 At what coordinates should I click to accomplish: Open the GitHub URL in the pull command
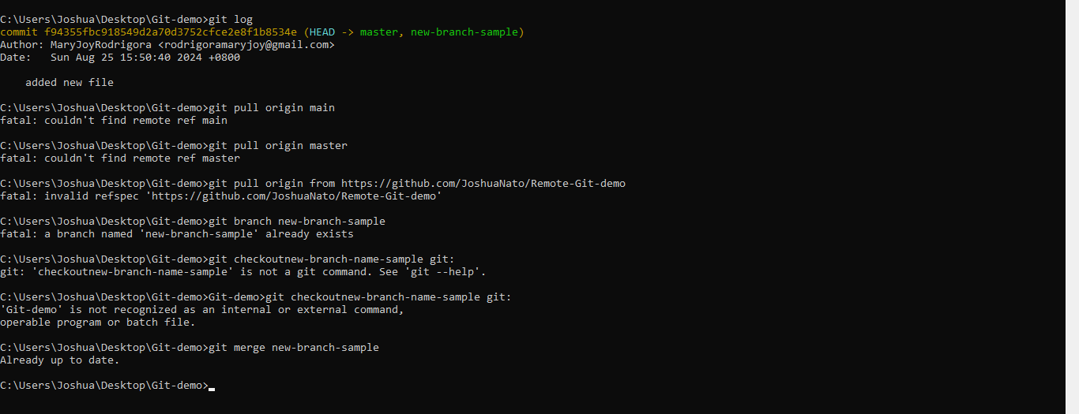pyautogui.click(x=483, y=184)
